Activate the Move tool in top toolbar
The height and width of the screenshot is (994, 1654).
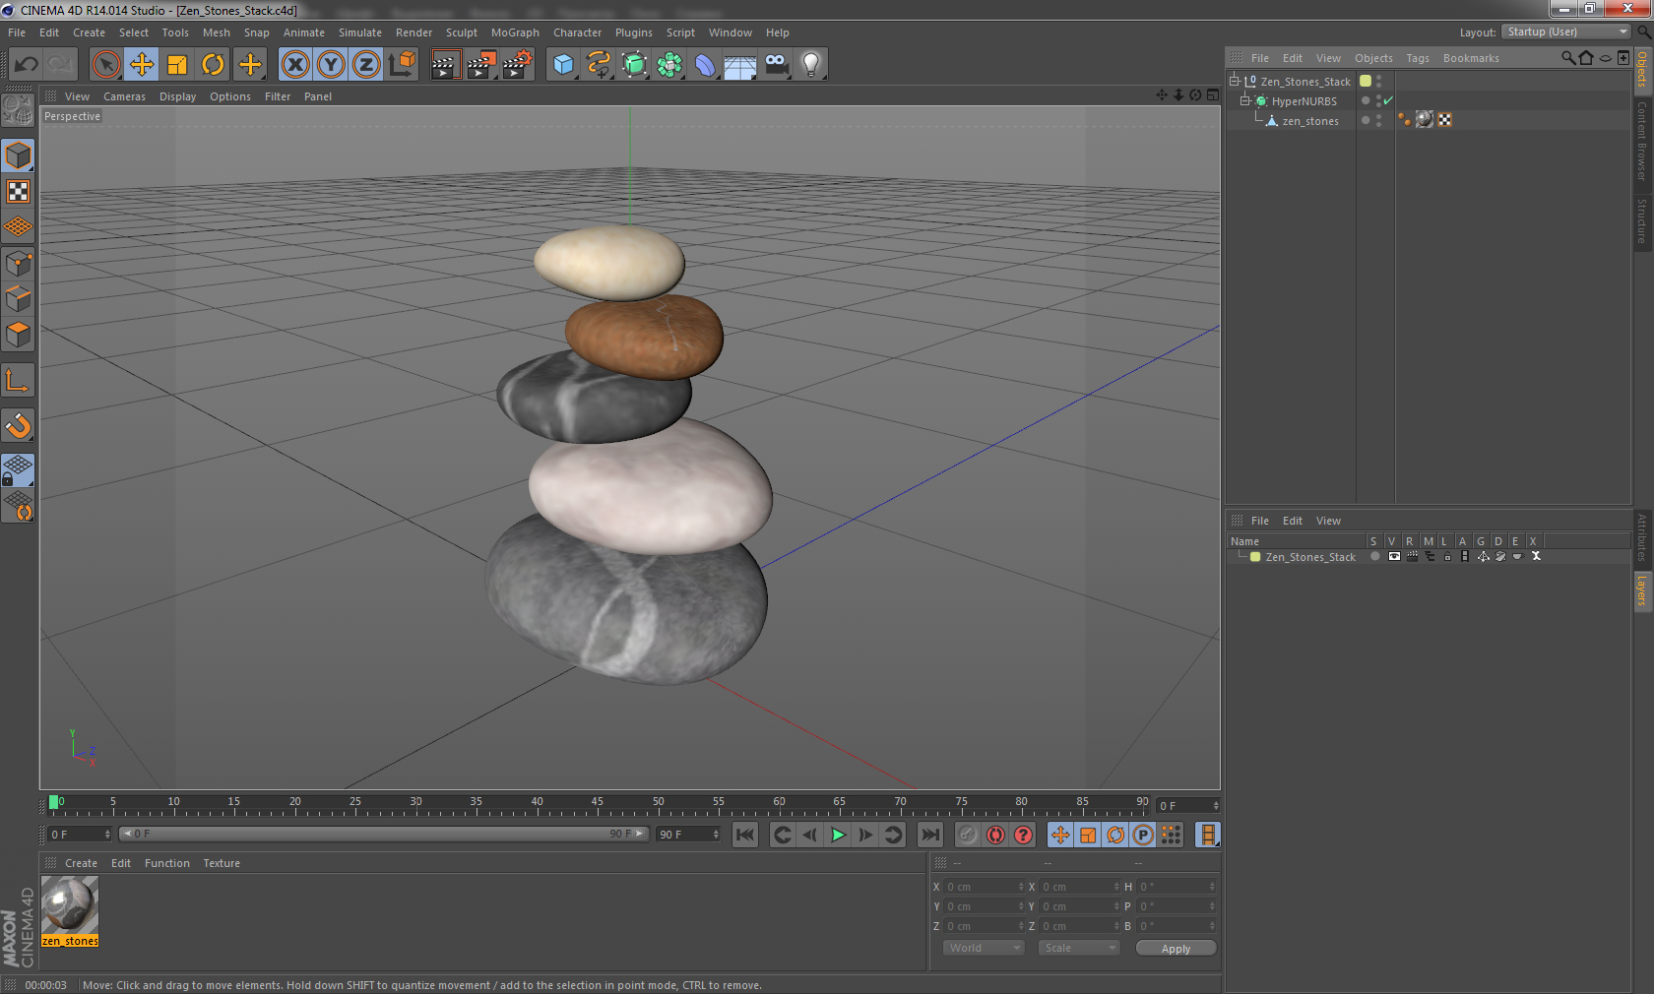point(142,65)
